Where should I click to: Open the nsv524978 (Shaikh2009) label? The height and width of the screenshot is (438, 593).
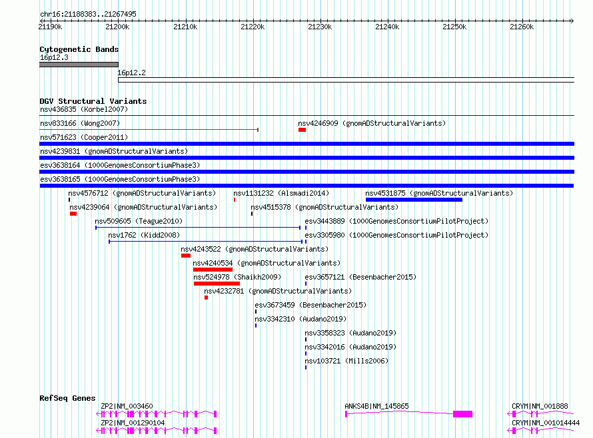click(x=237, y=277)
